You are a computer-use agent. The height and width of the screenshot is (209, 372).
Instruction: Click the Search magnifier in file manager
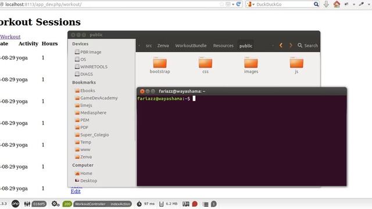click(x=300, y=45)
